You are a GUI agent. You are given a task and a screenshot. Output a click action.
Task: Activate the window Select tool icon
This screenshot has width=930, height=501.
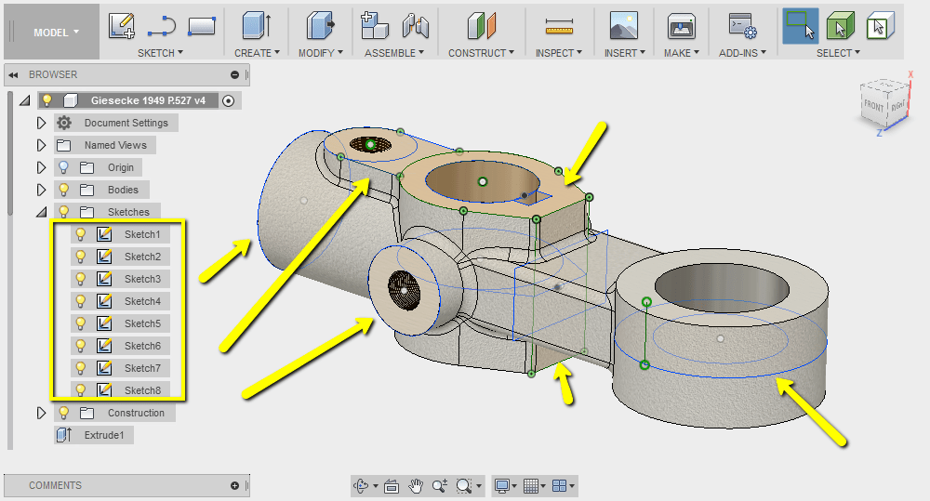800,26
